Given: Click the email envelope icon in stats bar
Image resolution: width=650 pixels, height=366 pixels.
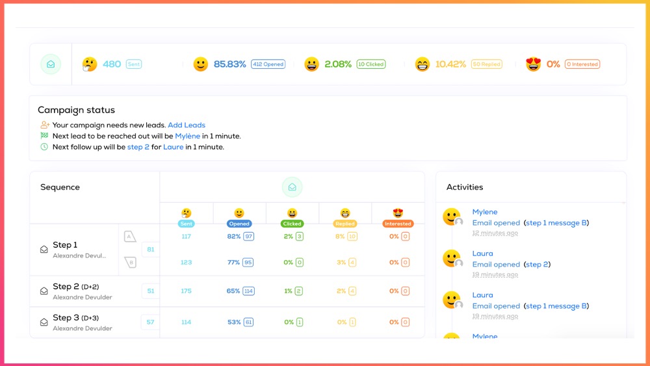Looking at the screenshot, I should click(51, 64).
